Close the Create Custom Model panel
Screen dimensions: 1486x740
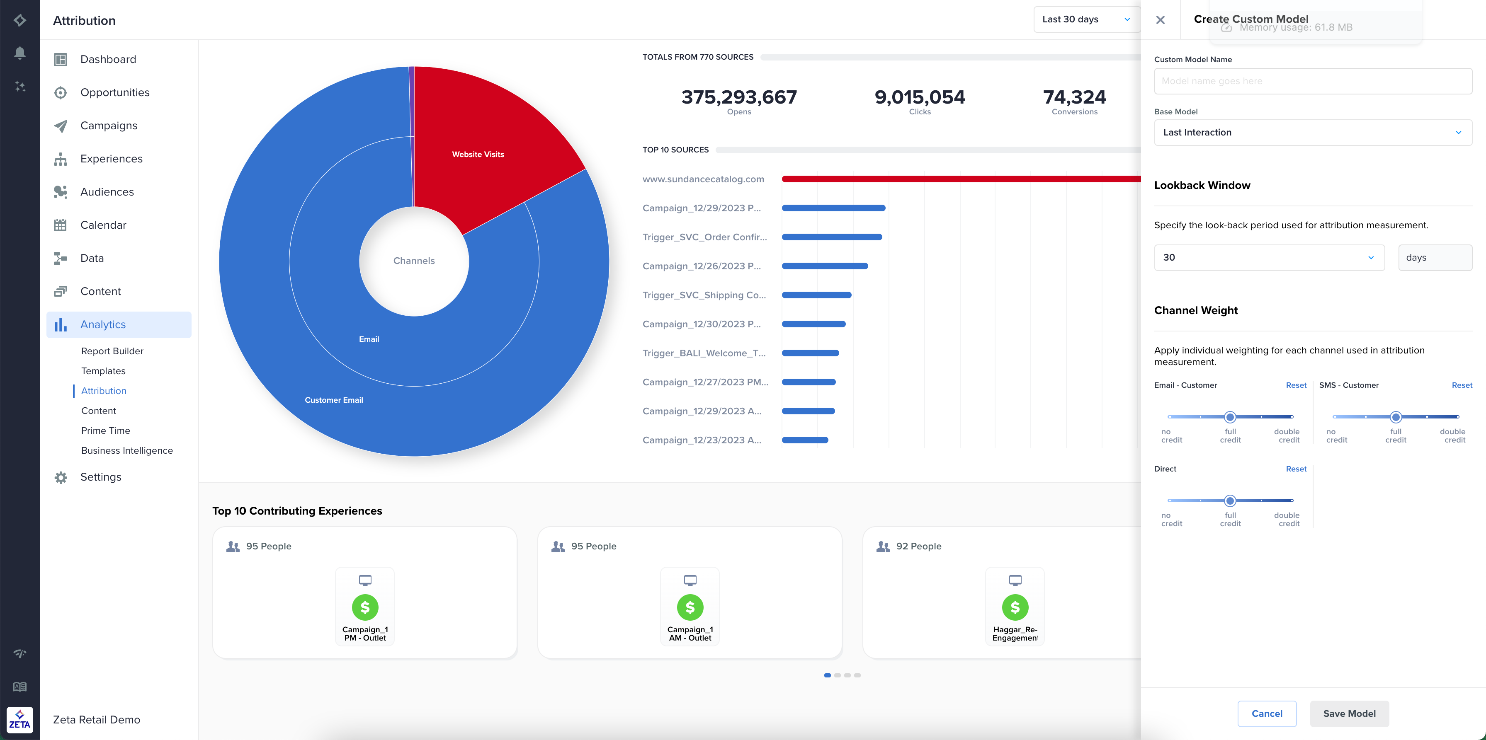click(1160, 20)
